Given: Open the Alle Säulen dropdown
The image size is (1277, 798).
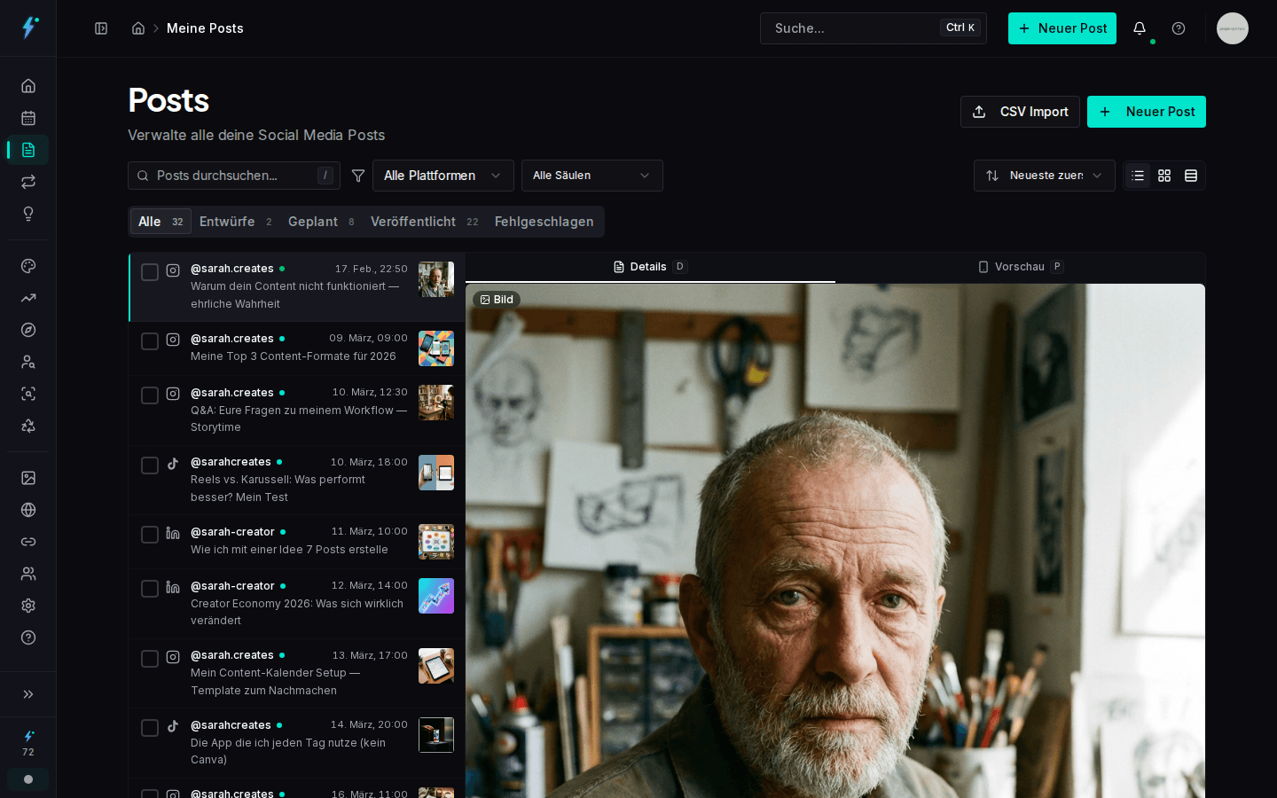Looking at the screenshot, I should (x=591, y=176).
